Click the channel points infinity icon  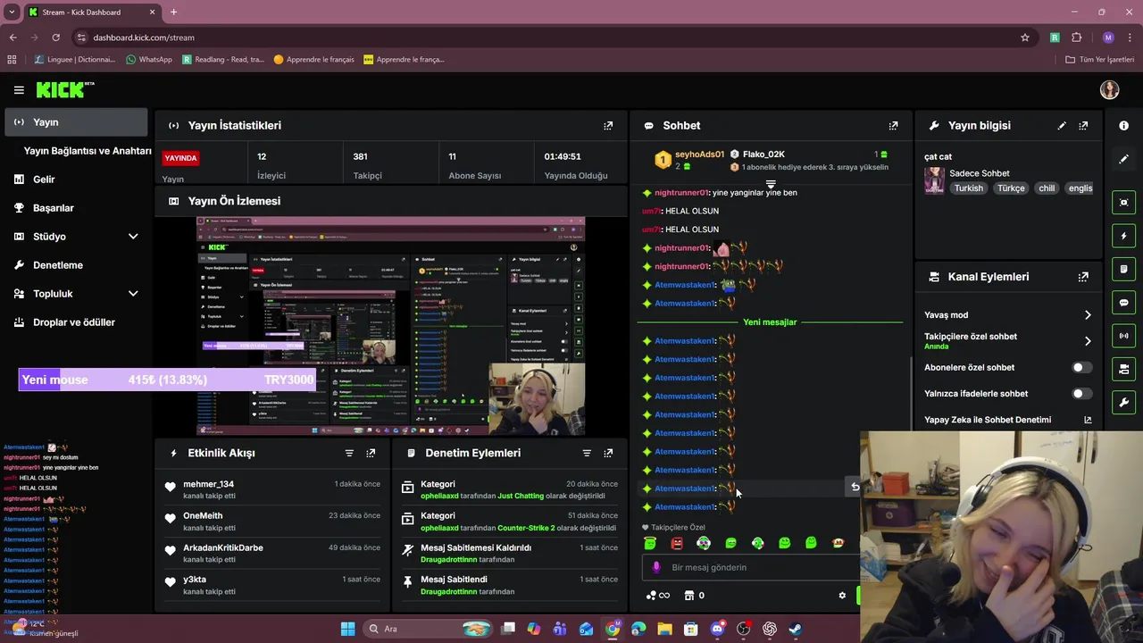pyautogui.click(x=657, y=596)
